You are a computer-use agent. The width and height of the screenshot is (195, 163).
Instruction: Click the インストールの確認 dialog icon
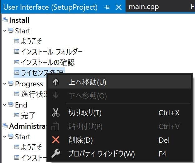tap(17, 62)
